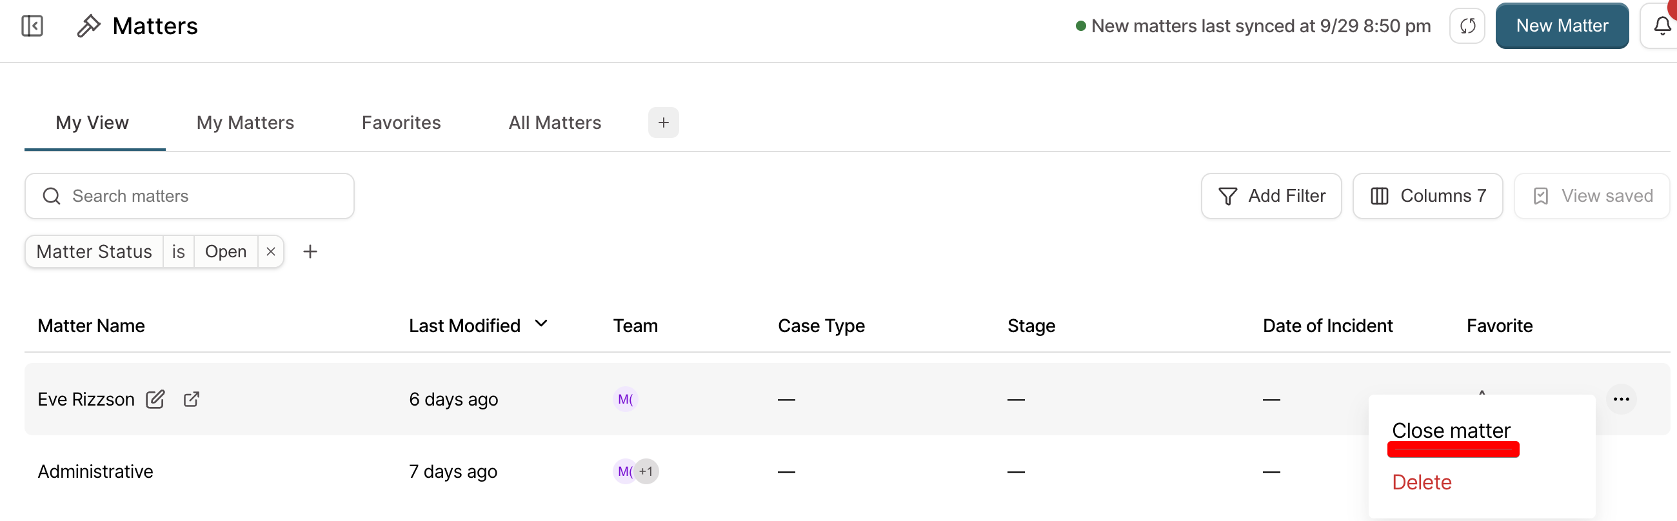Click the New Matter button
1677x521 pixels.
tap(1562, 26)
